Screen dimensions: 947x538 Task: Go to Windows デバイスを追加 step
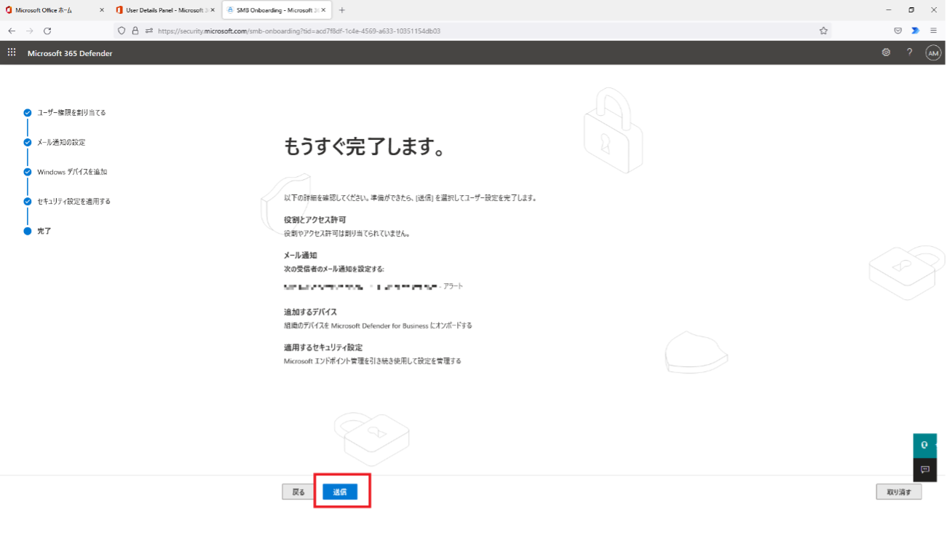[x=72, y=172]
